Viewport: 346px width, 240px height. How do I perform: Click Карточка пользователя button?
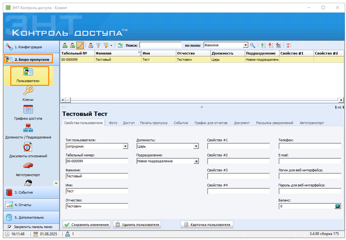[207, 225]
